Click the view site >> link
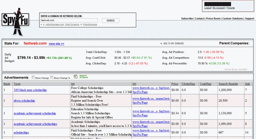This screenshot has height=139, width=256. (56, 43)
